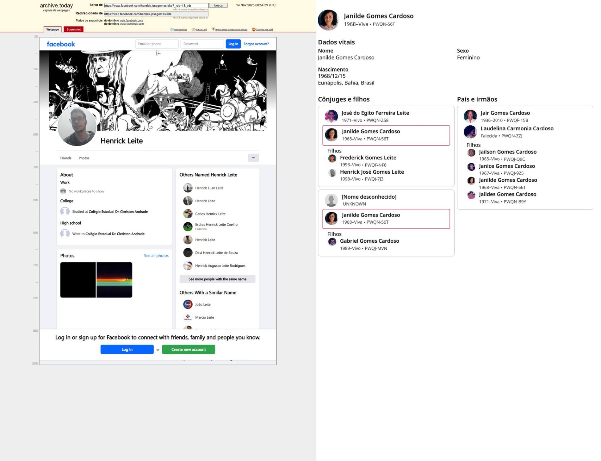The image size is (601, 461).
Task: Click the green Create new account button
Action: pos(188,349)
